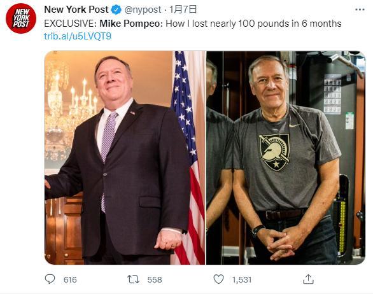Click the 1,531 likes count
The image size is (373, 294).
click(242, 280)
